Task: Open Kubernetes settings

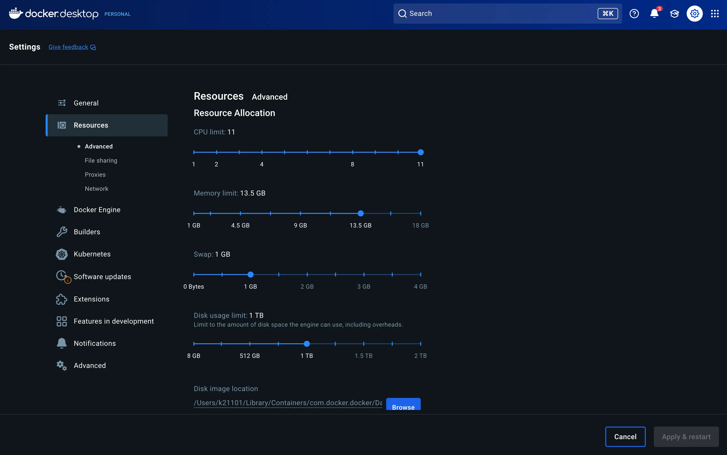Action: [106, 254]
